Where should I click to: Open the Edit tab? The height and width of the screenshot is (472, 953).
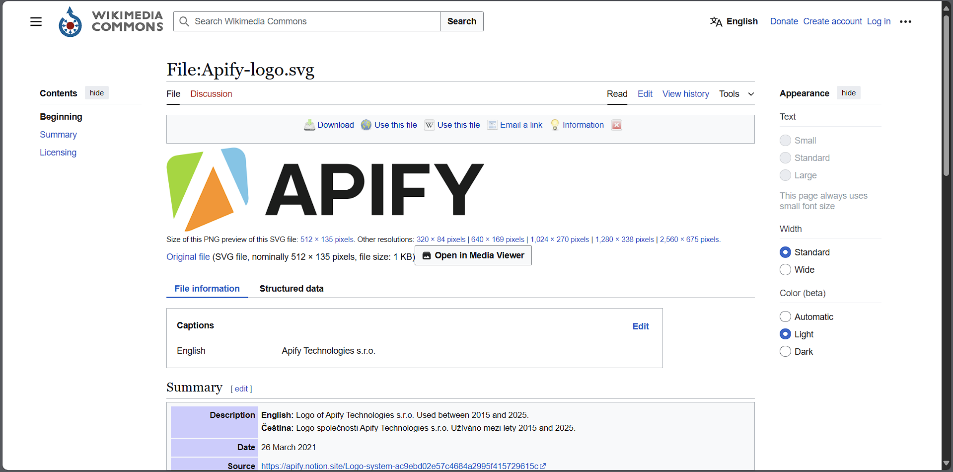tap(645, 94)
